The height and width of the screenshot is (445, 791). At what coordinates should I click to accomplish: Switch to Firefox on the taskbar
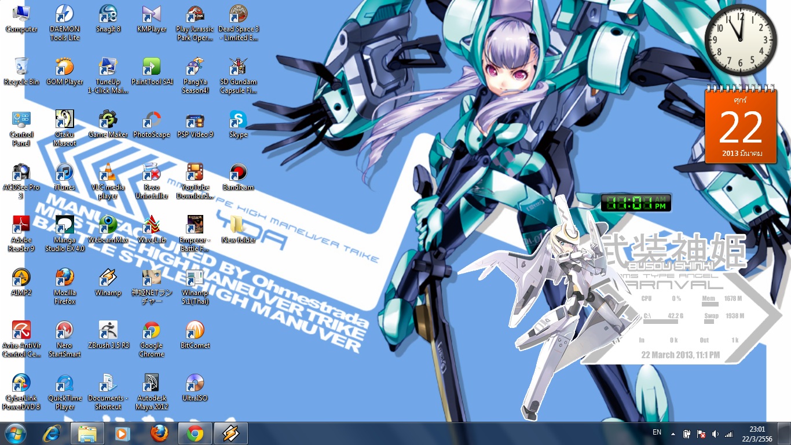(x=159, y=433)
